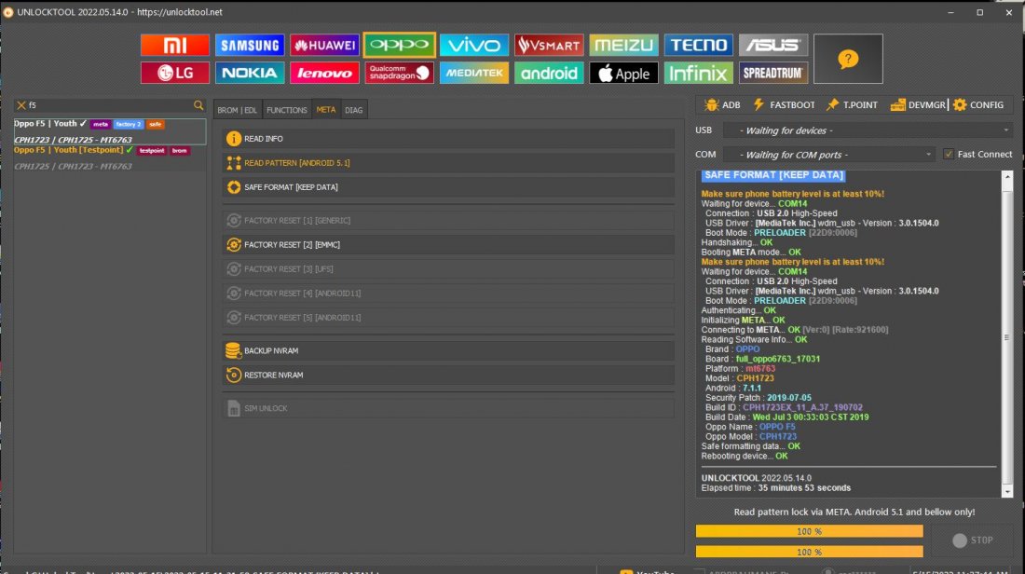Click BACKUP NVRAM
The width and height of the screenshot is (1025, 574).
click(x=448, y=350)
